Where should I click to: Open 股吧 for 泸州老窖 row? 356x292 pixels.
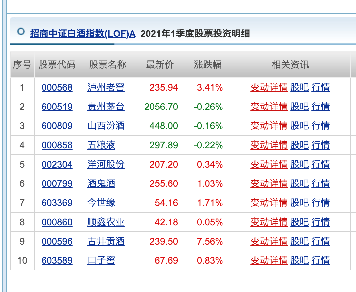(x=300, y=87)
